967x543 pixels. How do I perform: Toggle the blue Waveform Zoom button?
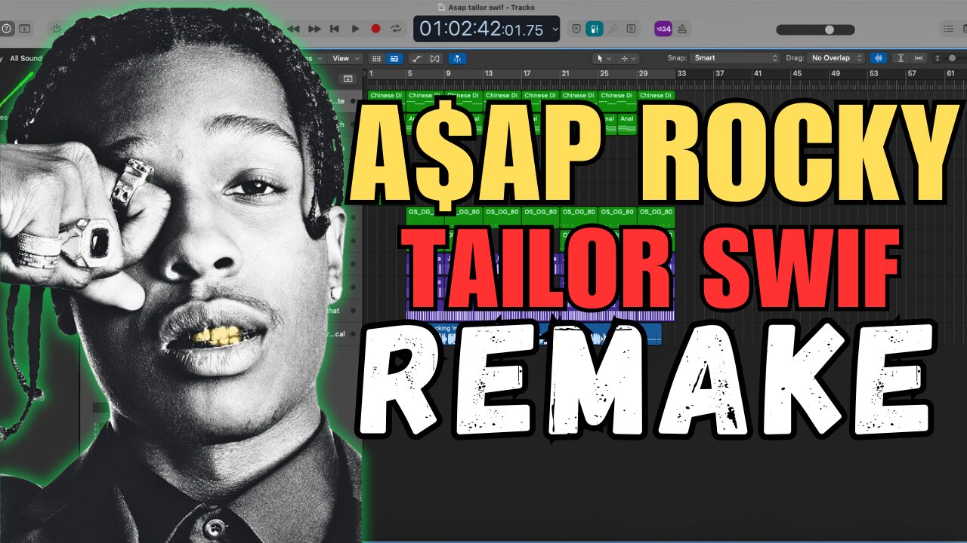(879, 58)
